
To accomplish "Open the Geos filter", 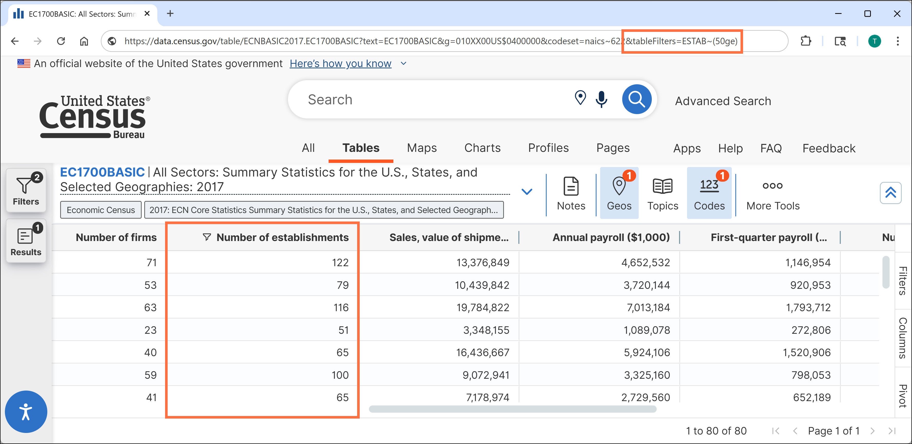I will pyautogui.click(x=619, y=193).
